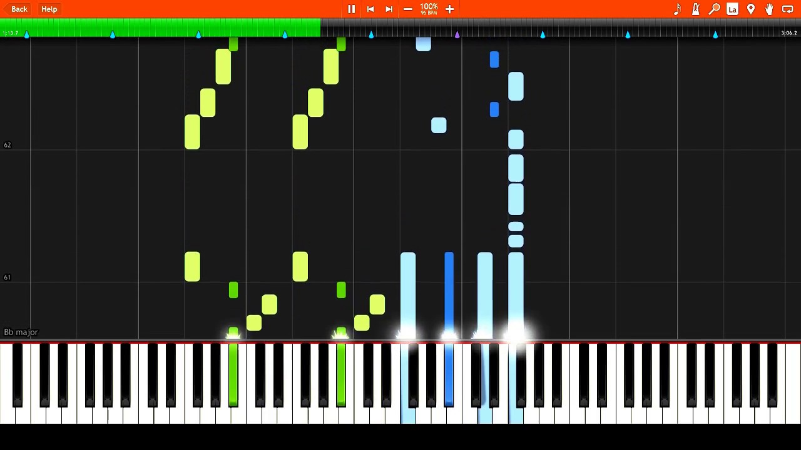
Task: Open the bookmark pin tool
Action: tap(751, 9)
